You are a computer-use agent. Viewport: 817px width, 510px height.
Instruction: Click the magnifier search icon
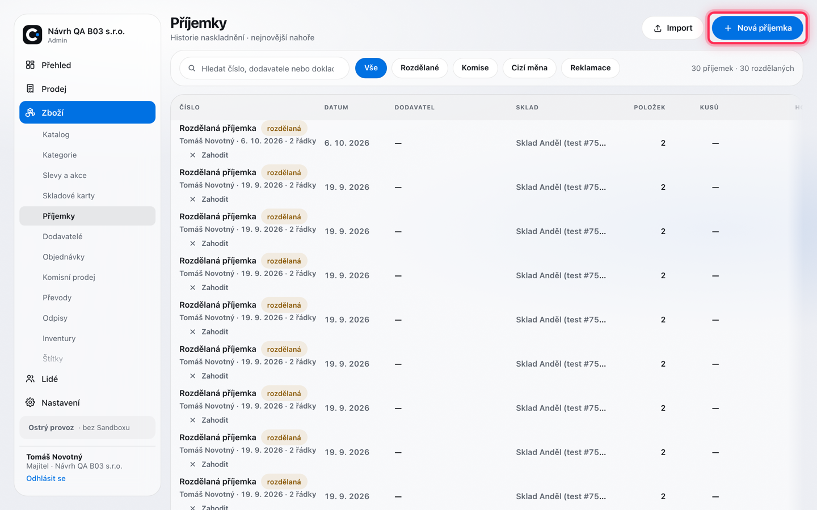[192, 69]
